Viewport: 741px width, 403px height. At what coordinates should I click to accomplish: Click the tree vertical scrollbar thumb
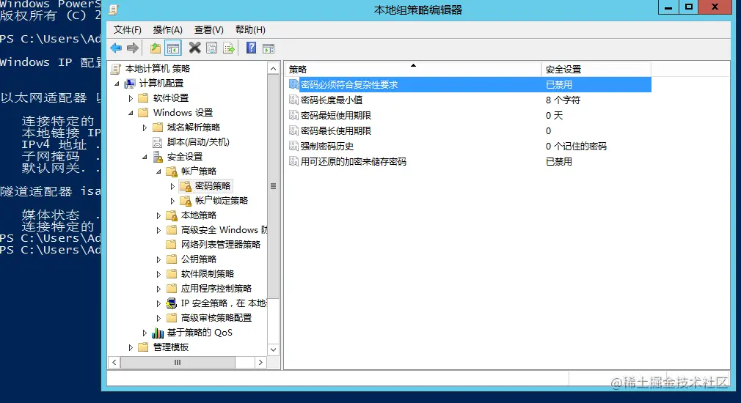click(x=273, y=186)
